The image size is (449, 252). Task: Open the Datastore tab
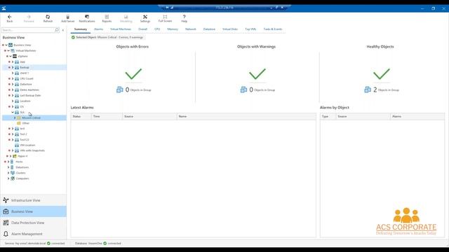click(209, 29)
